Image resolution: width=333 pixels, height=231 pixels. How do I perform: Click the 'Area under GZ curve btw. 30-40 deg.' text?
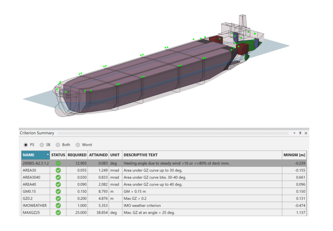pos(155,177)
